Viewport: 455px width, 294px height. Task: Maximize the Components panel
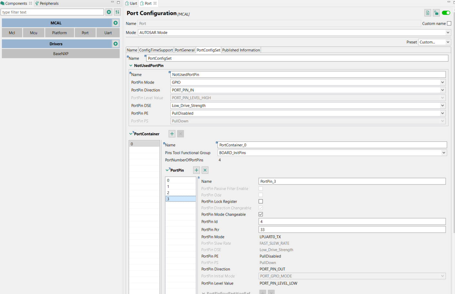pos(118,2)
